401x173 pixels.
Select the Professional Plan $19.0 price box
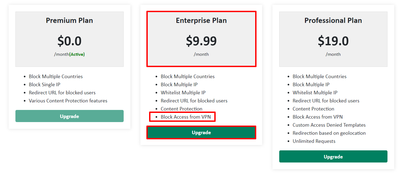(333, 39)
